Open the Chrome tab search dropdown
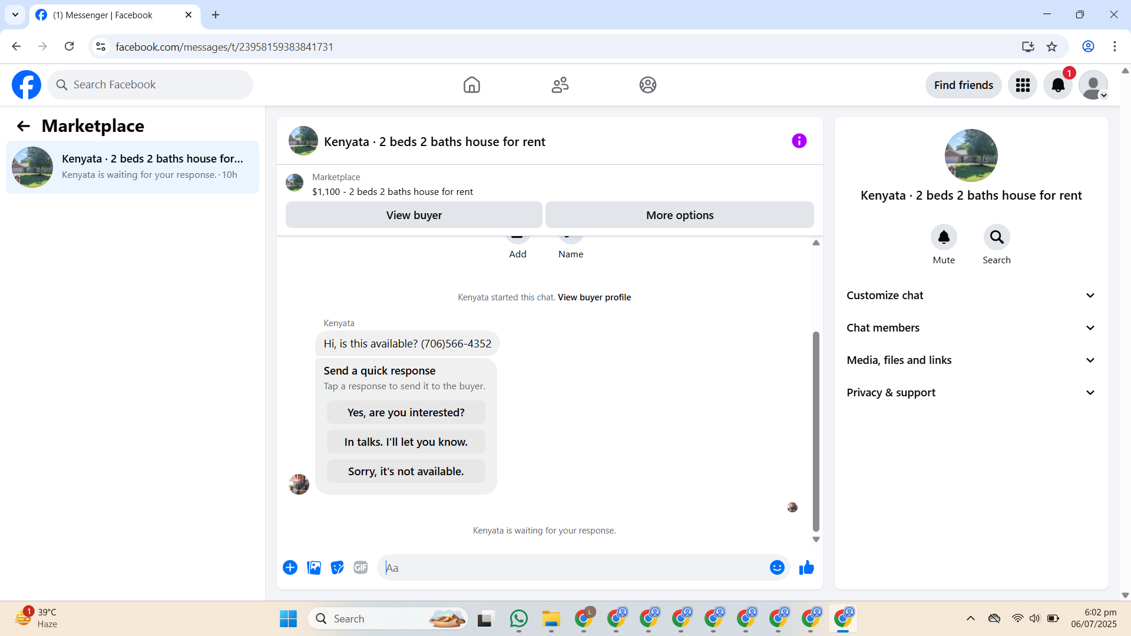 pyautogui.click(x=15, y=15)
